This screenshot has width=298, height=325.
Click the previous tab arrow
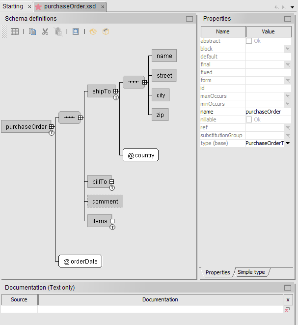(x=276, y=7)
